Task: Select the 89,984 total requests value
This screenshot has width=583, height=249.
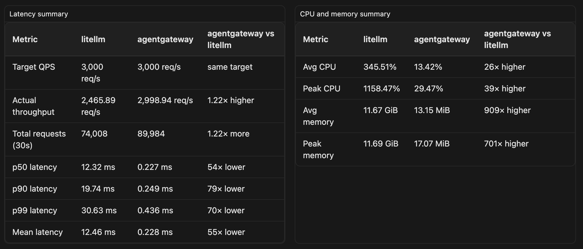Action: click(x=151, y=134)
